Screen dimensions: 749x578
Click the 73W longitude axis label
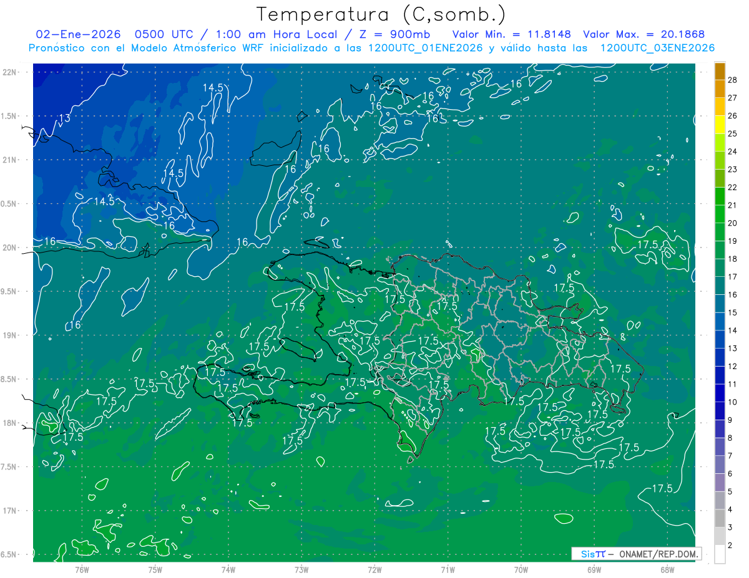[x=301, y=569]
